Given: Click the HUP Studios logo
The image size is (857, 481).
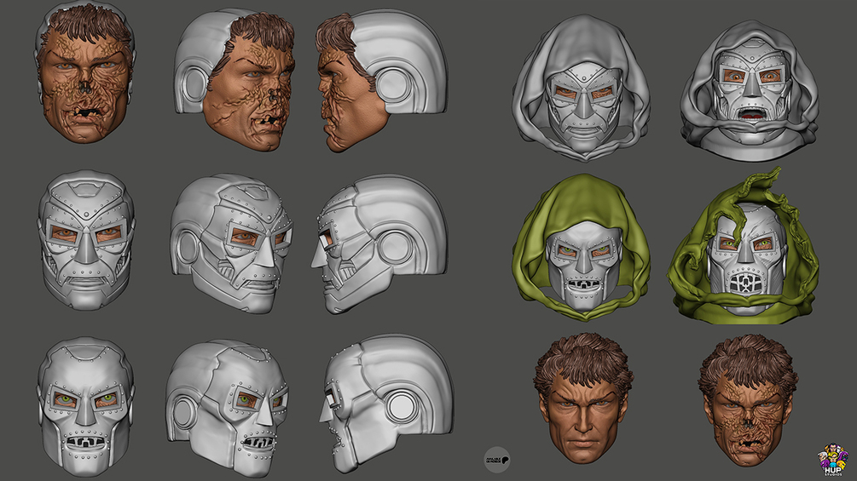Looking at the screenshot, I should (832, 460).
